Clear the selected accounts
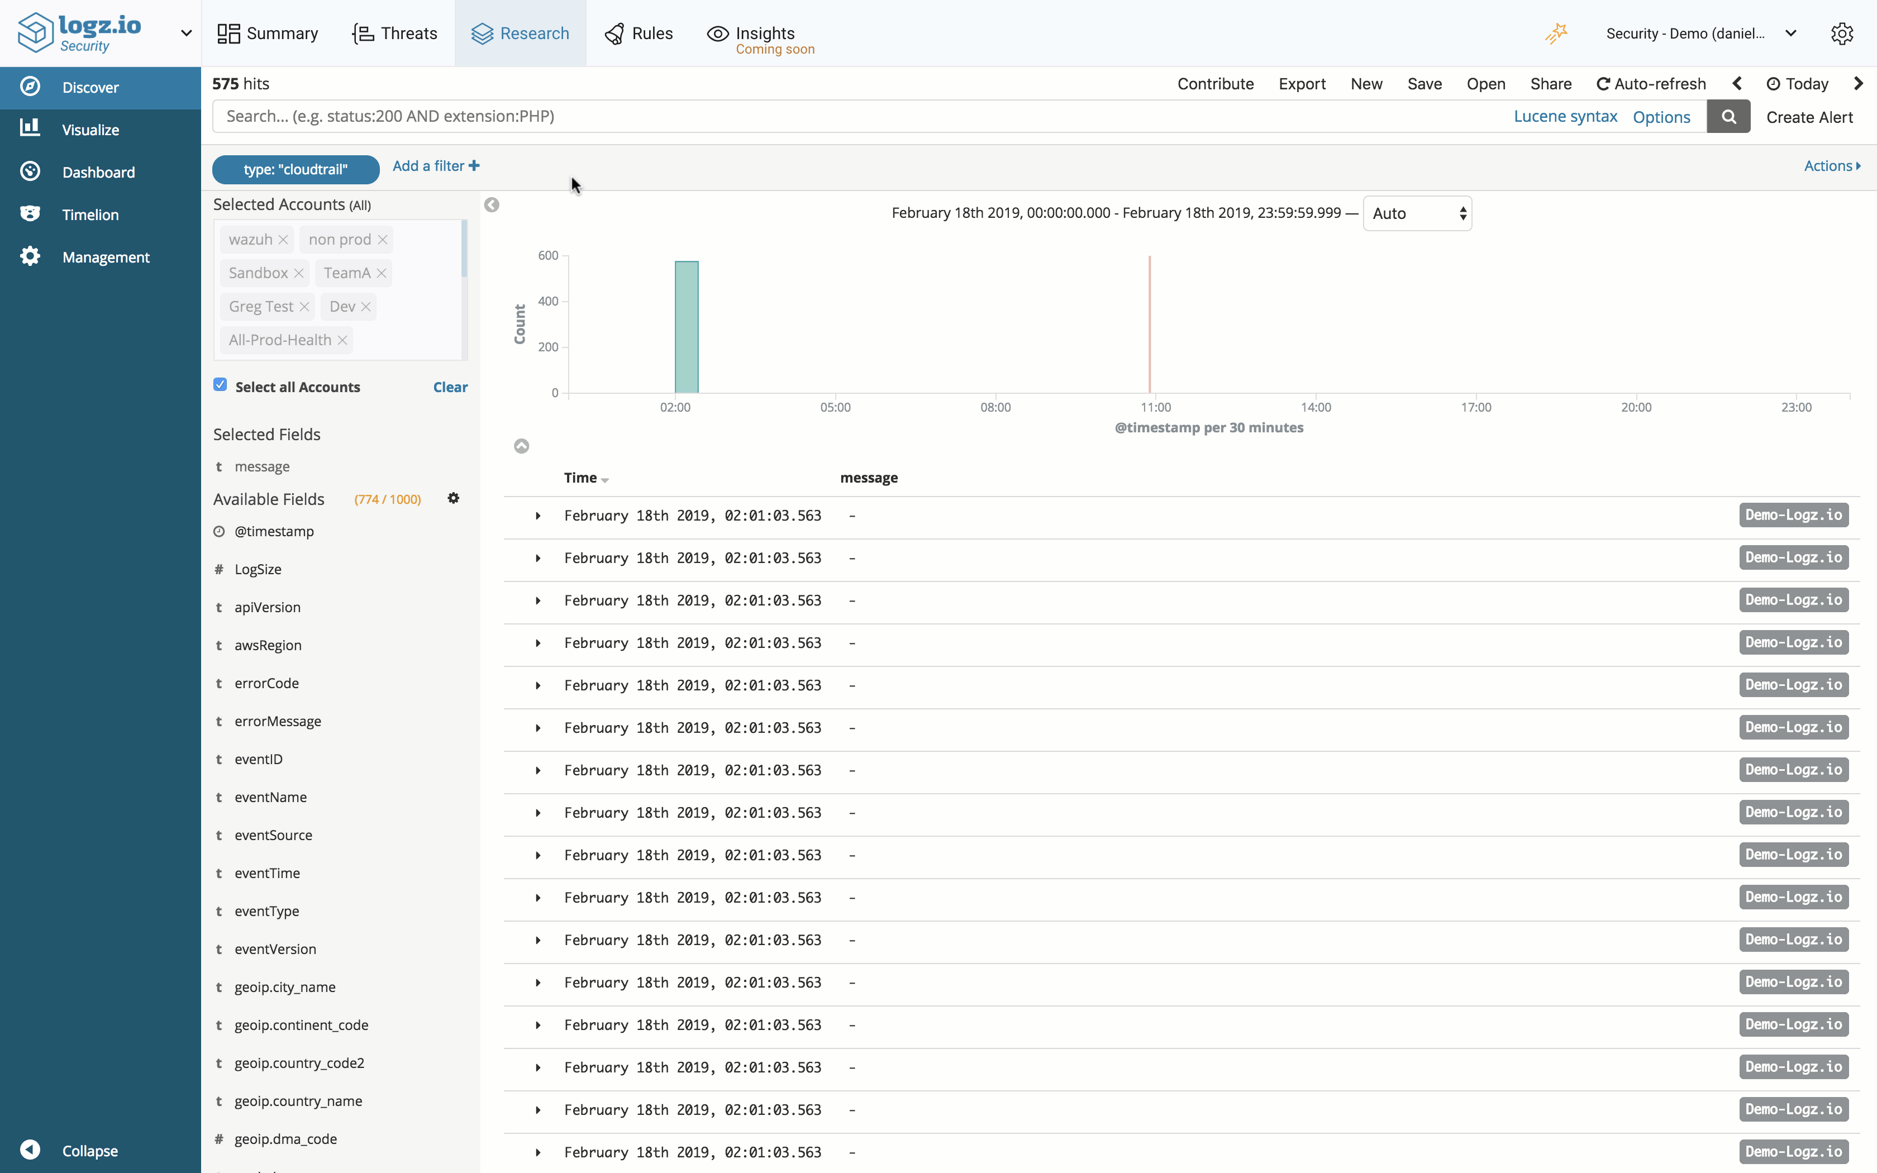Viewport: 1877px width, 1173px height. coord(450,387)
